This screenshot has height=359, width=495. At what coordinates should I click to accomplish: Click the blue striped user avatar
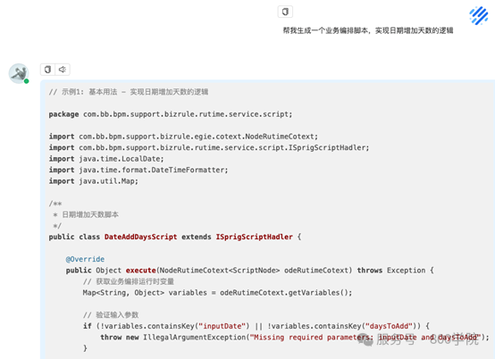pos(479,15)
